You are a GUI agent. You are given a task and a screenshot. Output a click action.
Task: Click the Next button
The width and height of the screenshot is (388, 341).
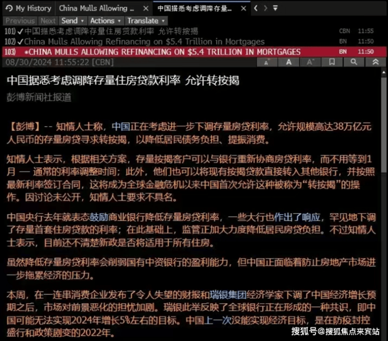coord(48,20)
